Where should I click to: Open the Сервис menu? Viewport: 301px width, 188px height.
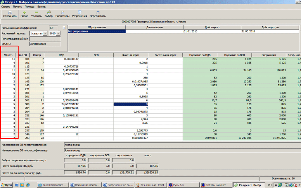click(x=6, y=7)
